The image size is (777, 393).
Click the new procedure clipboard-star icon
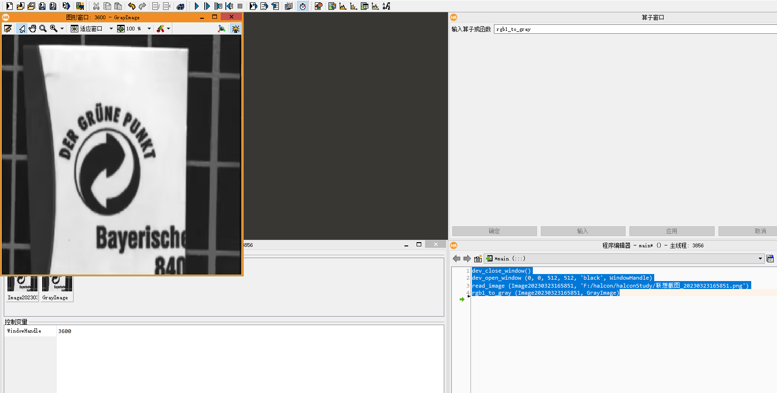(478, 259)
